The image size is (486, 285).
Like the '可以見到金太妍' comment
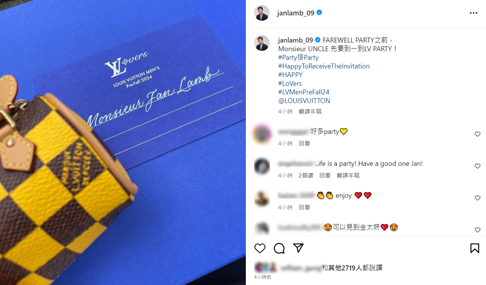(477, 230)
